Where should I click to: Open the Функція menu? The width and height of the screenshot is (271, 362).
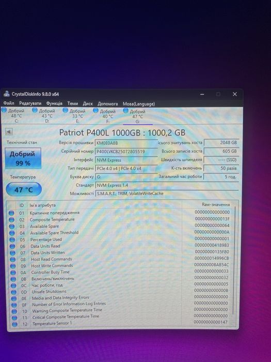(54, 103)
